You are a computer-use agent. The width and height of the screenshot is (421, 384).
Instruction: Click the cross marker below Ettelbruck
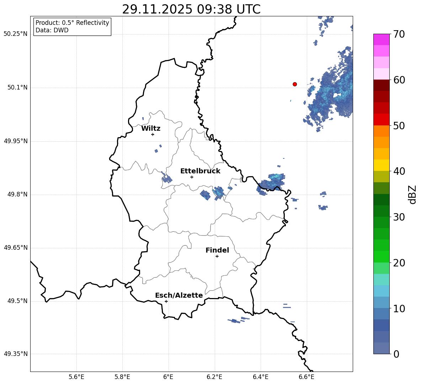coord(192,177)
